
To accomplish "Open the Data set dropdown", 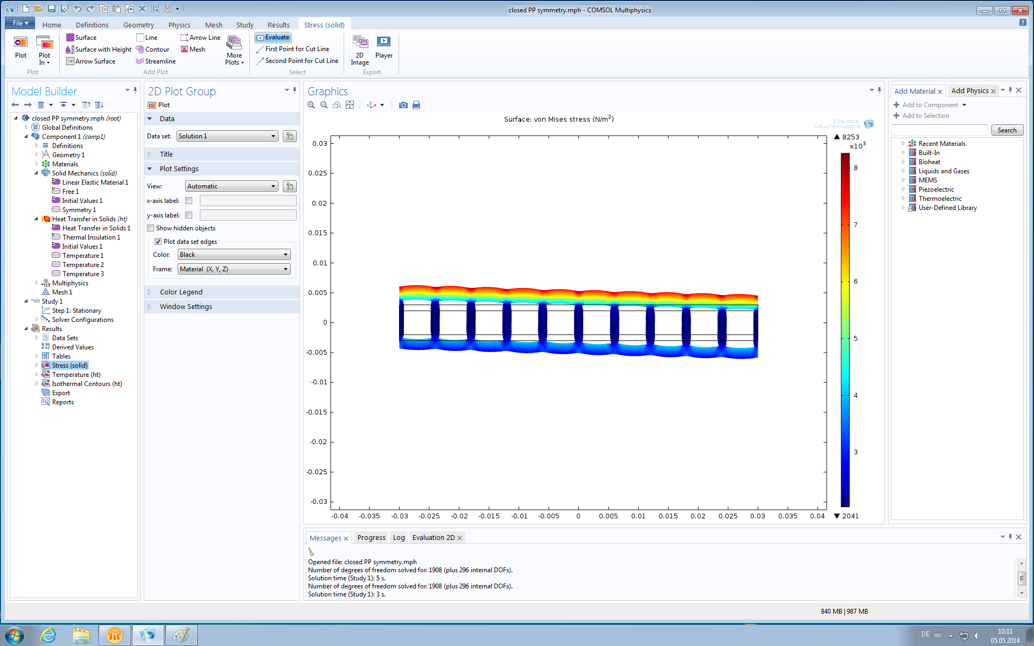I will (227, 136).
